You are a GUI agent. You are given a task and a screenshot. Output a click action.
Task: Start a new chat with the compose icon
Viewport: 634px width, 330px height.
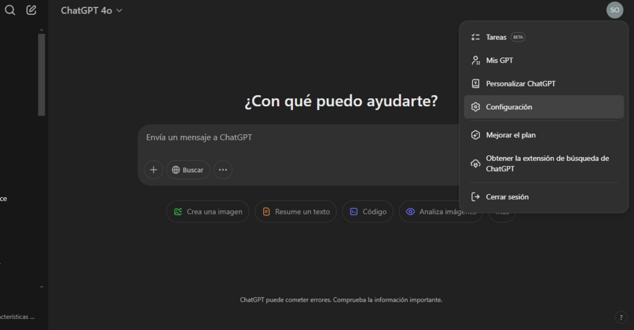click(x=31, y=10)
